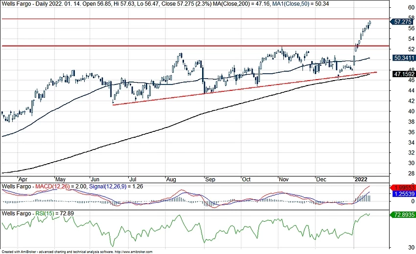
Task: Click the Aug date axis label
Action: pos(171,179)
